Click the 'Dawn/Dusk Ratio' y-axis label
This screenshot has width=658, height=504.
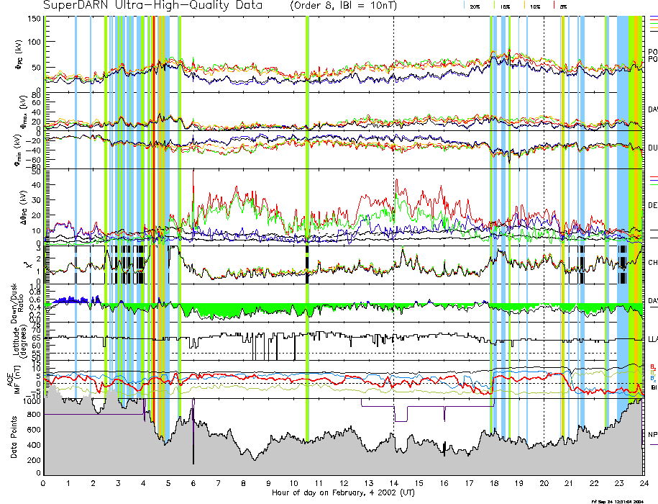tap(17, 303)
